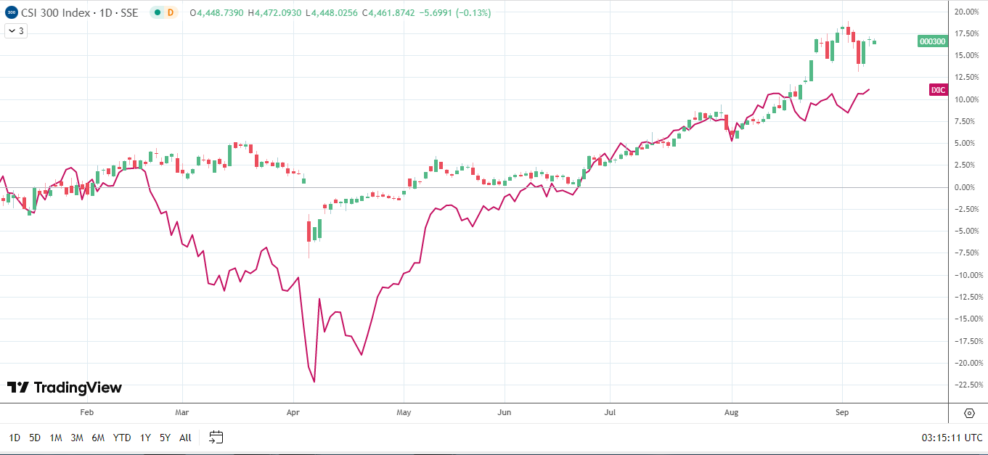Select the 3M time range

(x=77, y=438)
